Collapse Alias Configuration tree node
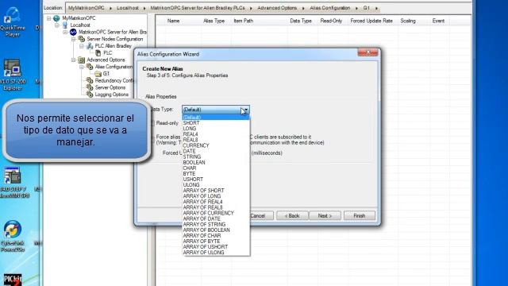The width and height of the screenshot is (508, 286). pos(82,67)
